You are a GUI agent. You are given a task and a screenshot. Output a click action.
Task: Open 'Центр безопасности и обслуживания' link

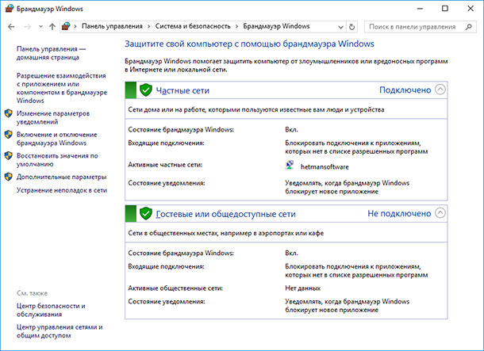[x=51, y=310]
